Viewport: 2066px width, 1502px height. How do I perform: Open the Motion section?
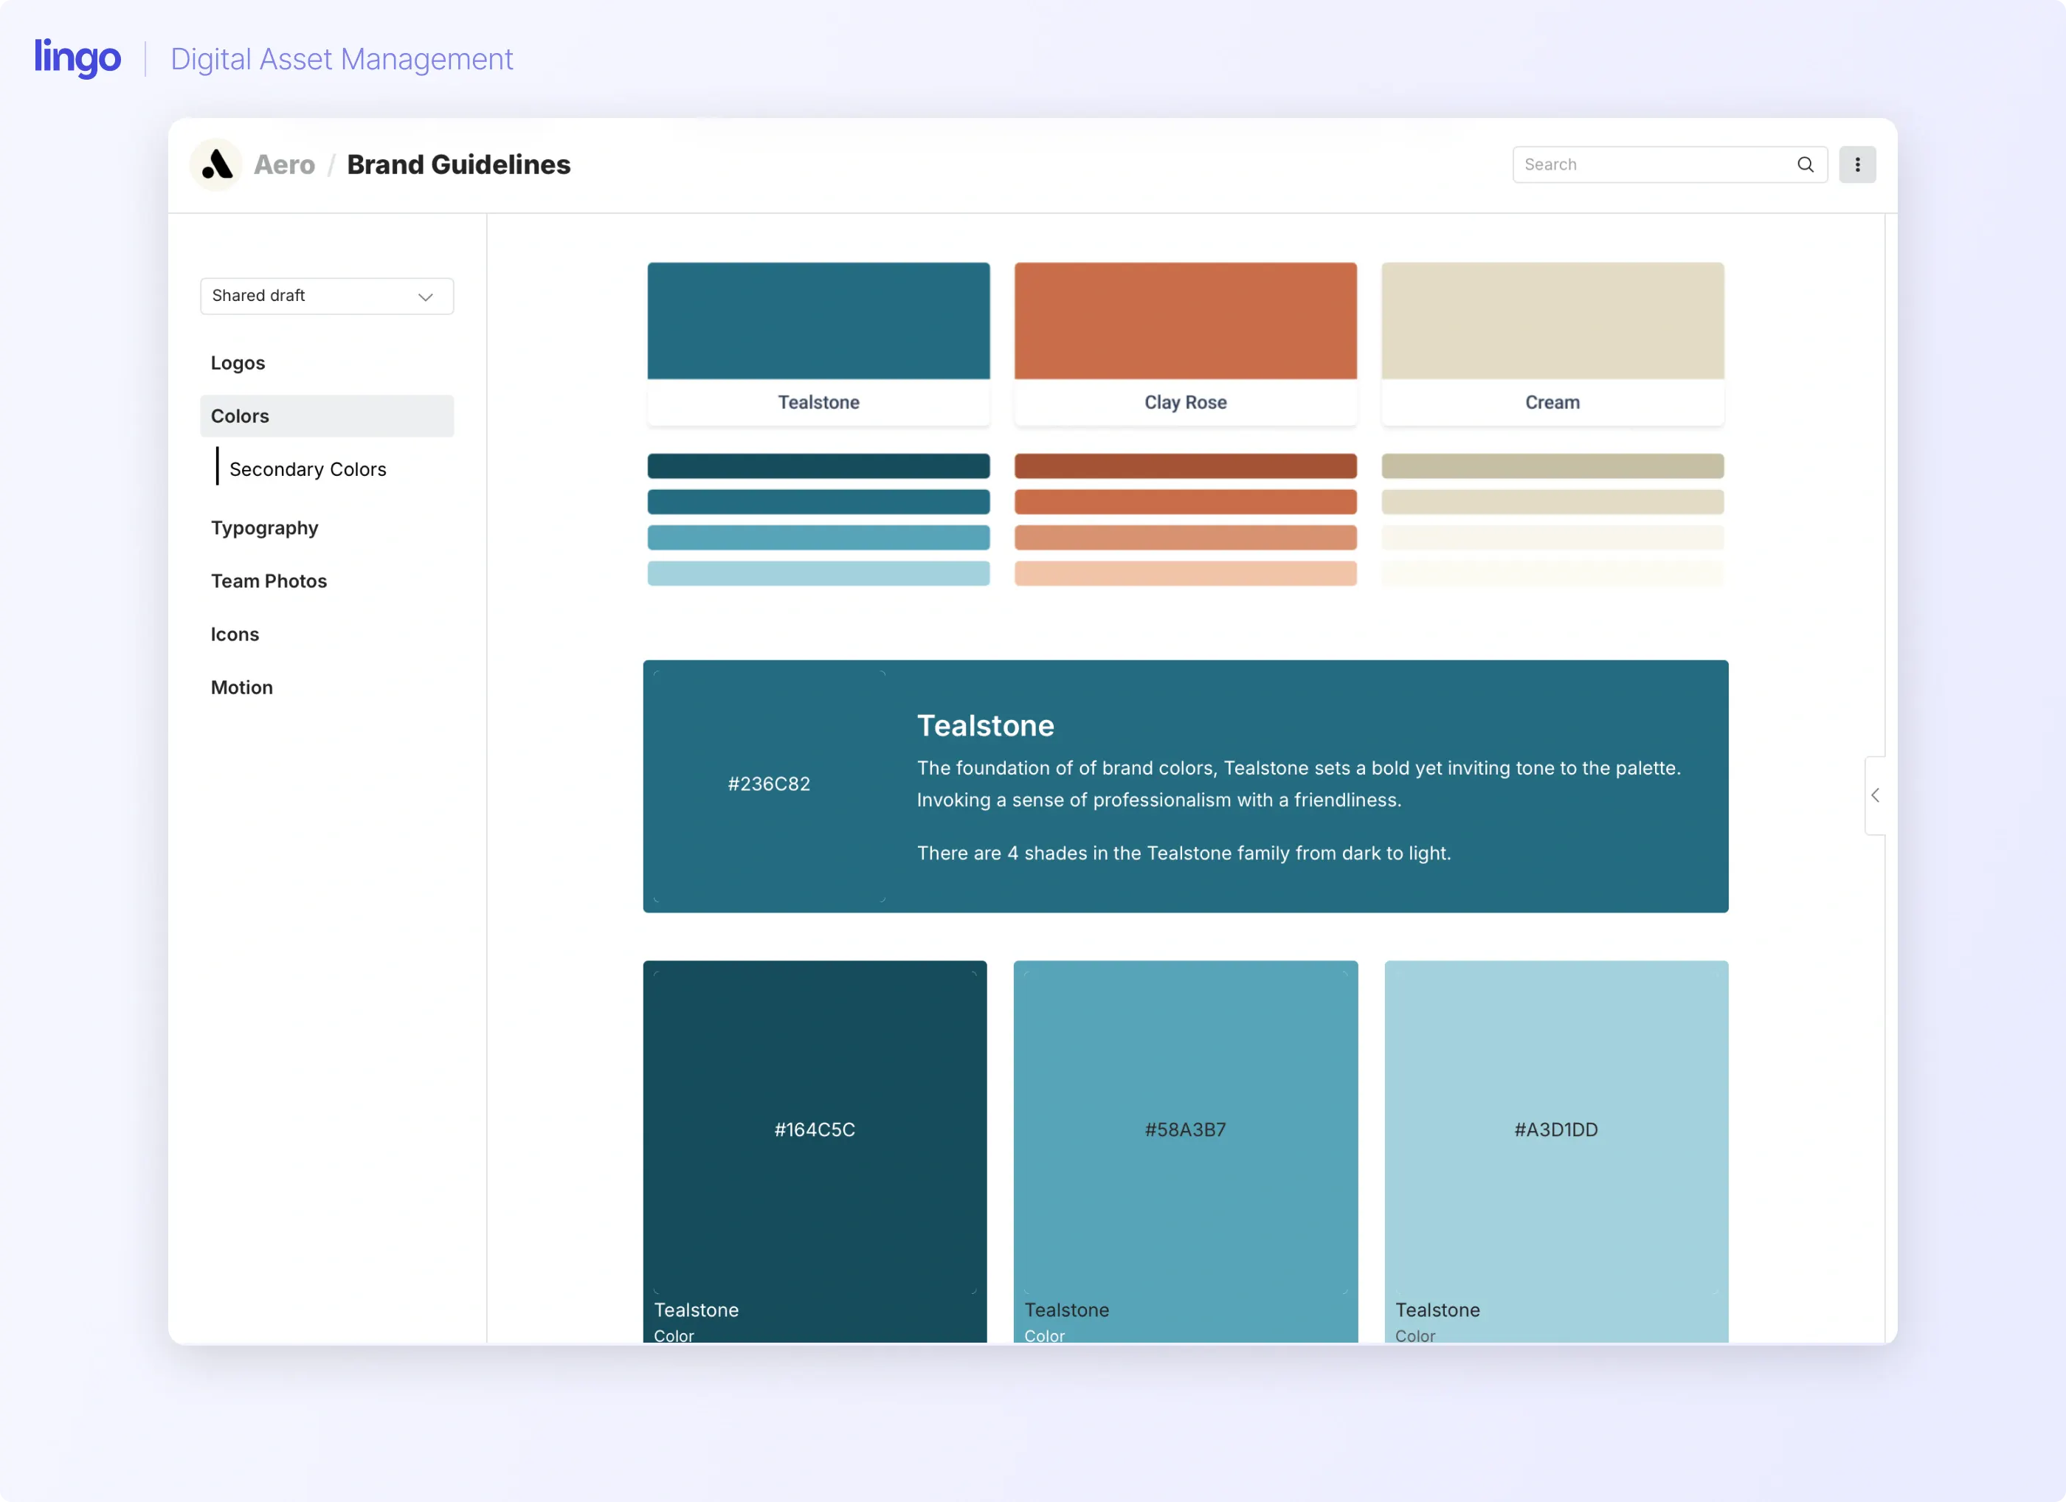(x=241, y=688)
